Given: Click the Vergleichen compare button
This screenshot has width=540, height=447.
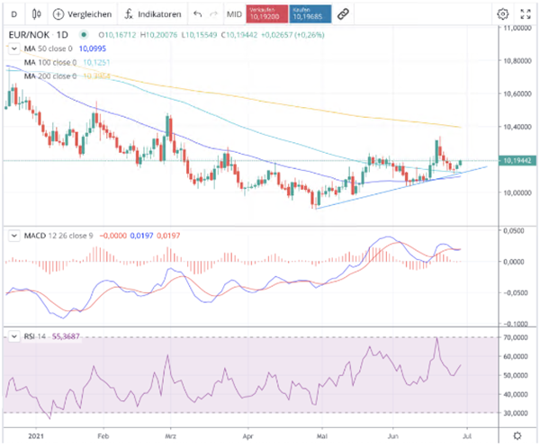Looking at the screenshot, I should tap(82, 14).
